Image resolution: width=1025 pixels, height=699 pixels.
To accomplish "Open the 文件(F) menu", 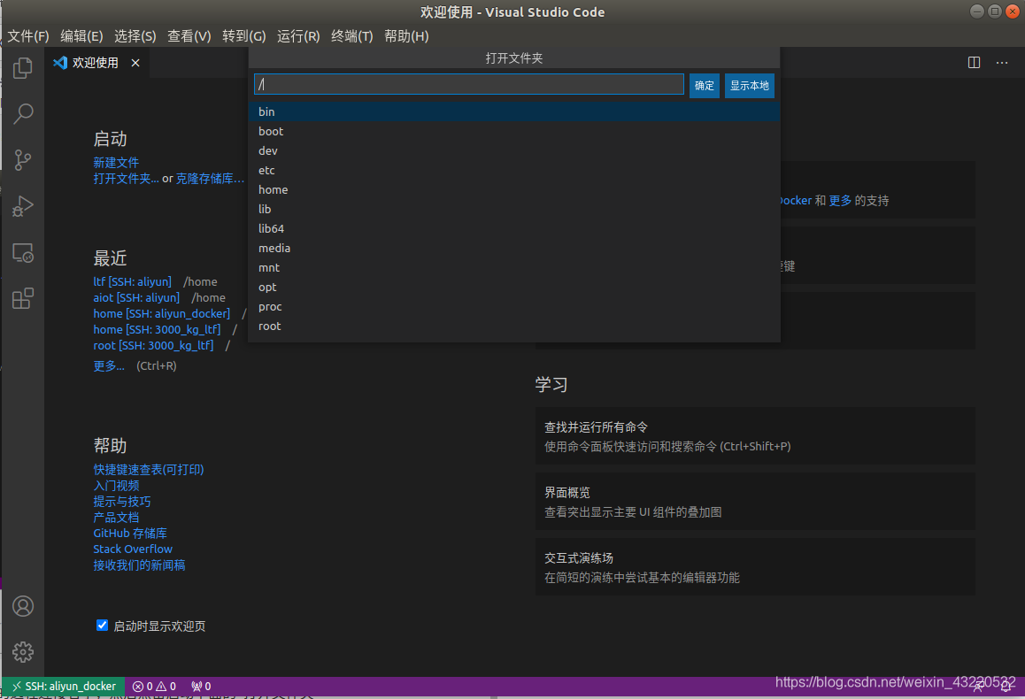I will coord(28,36).
